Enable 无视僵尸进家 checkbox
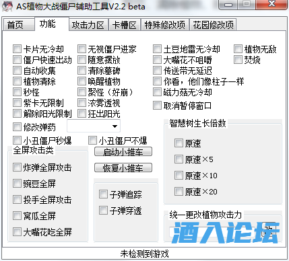 tap(82, 49)
